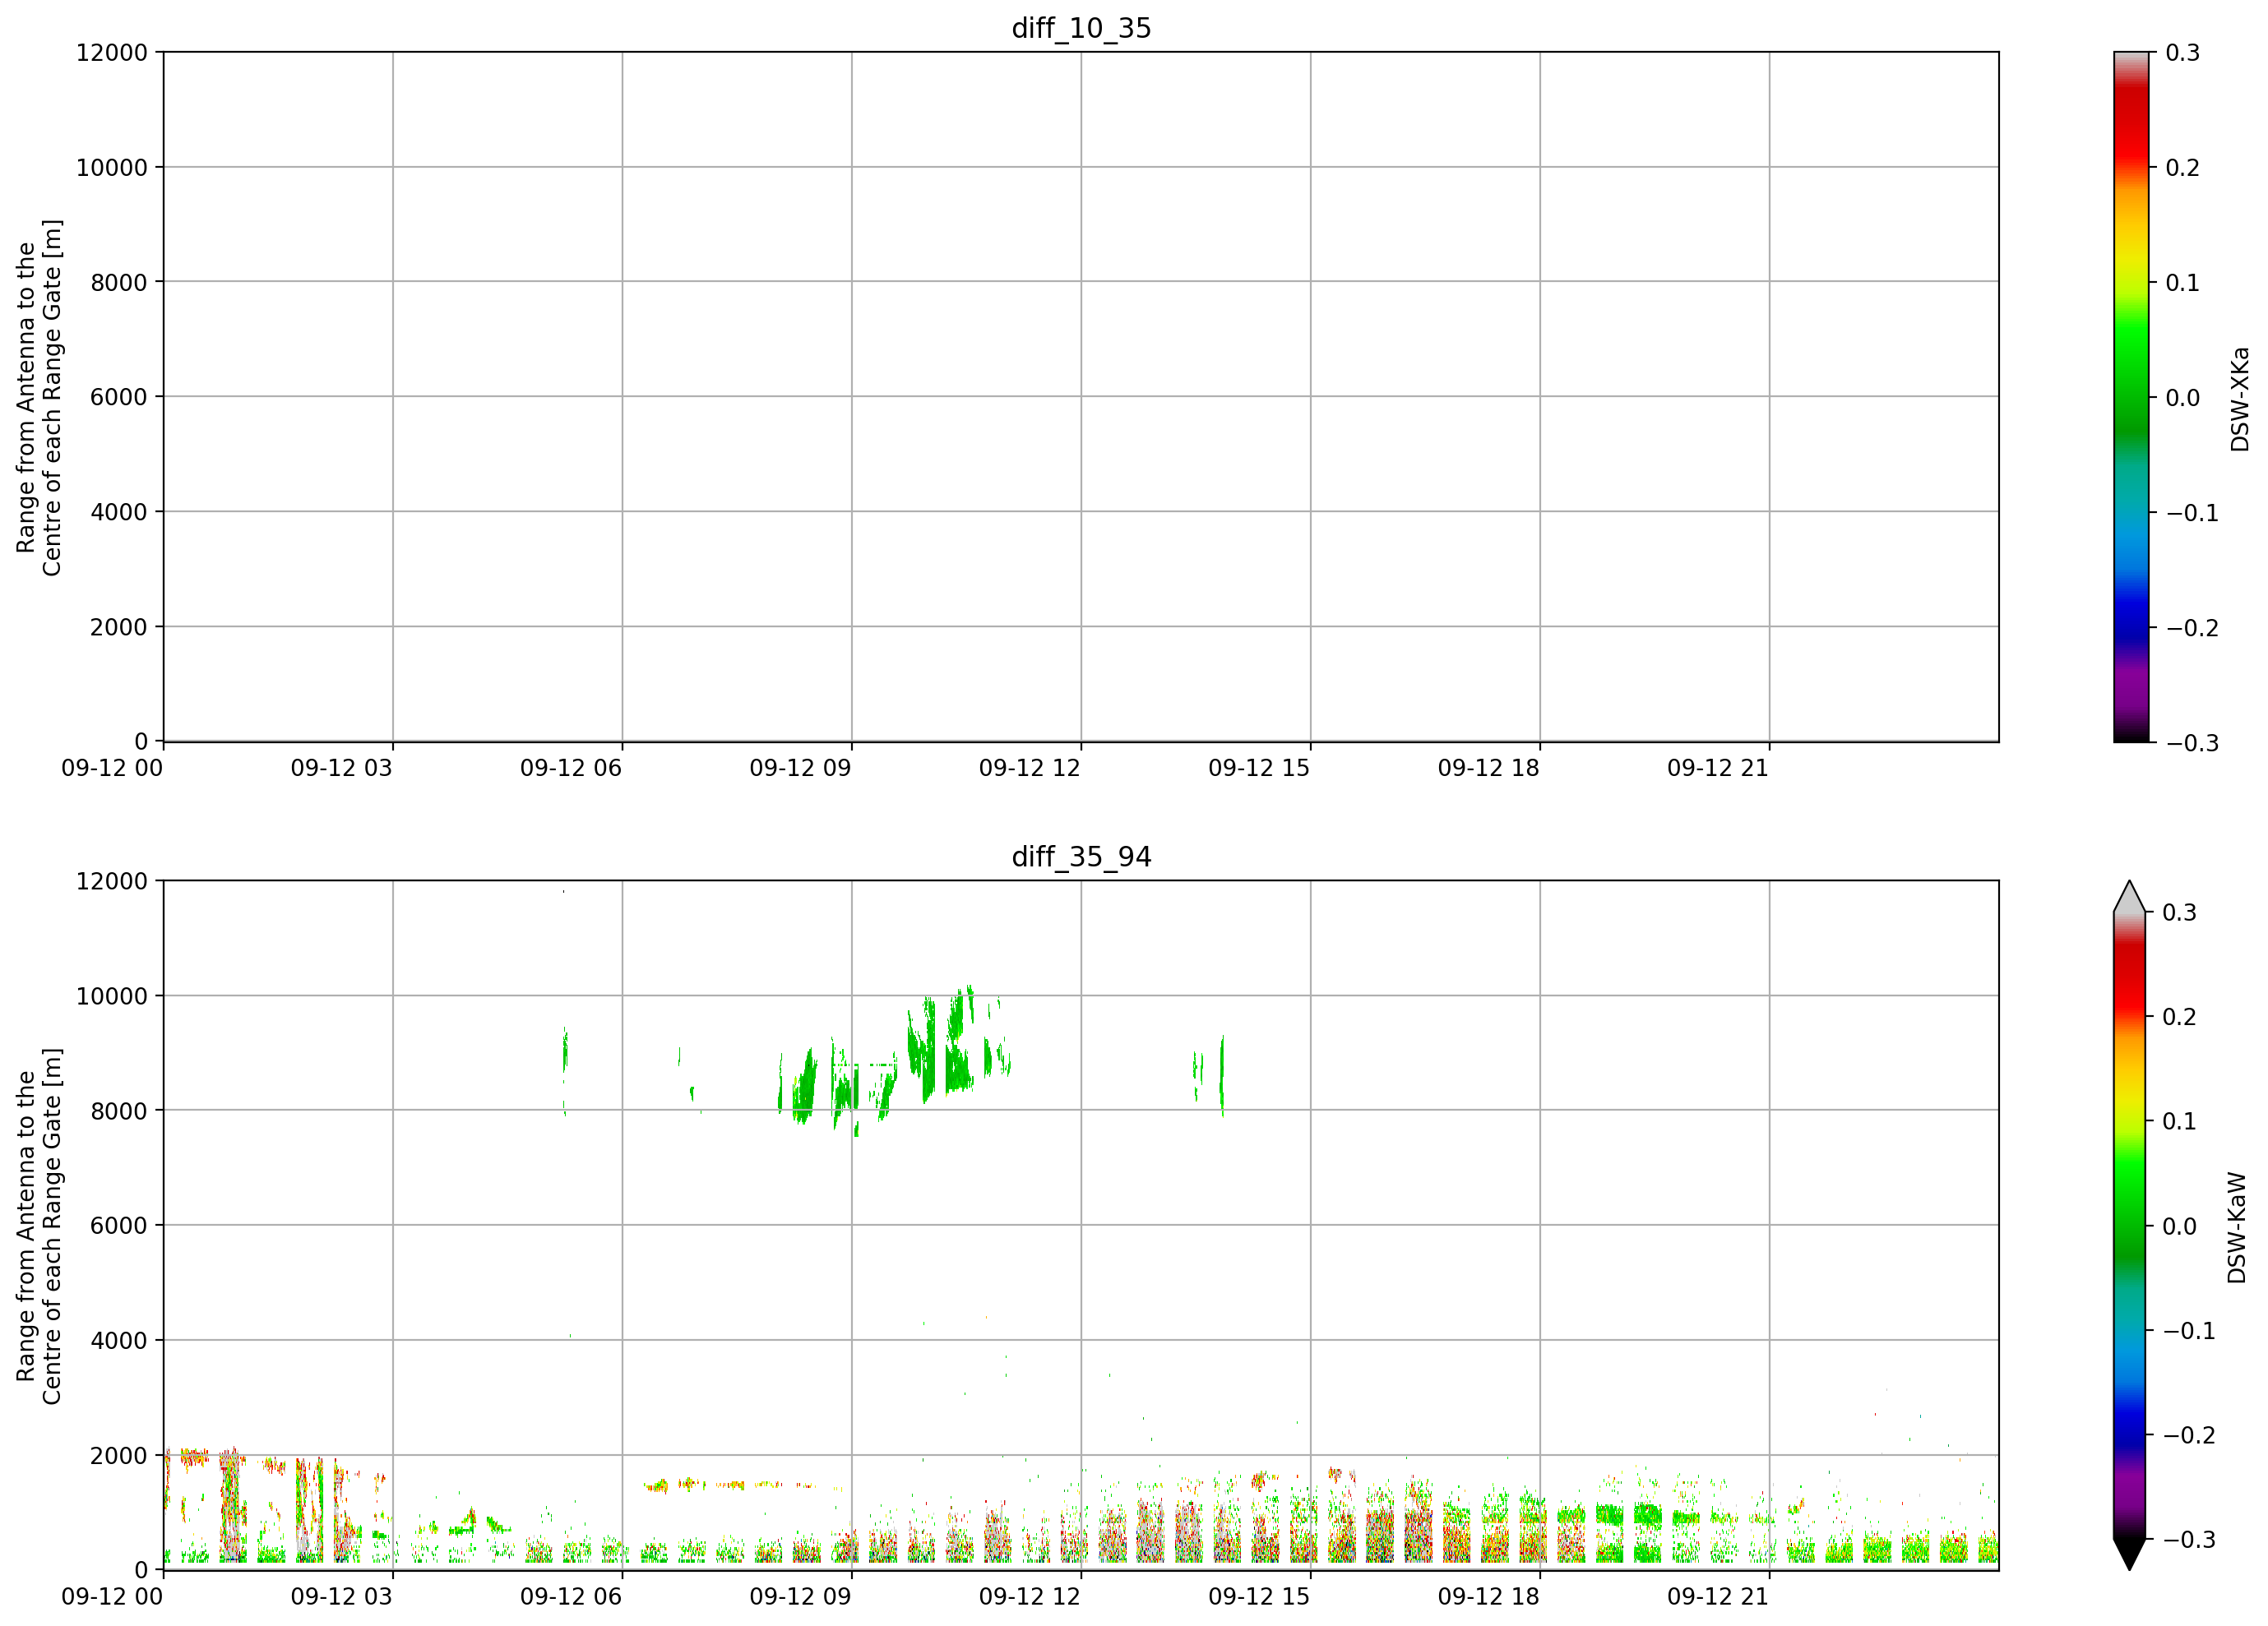Click the '−0.3' tick on DSW-KaW colorbar
The width and height of the screenshot is (2268, 1626).
coord(2189,1539)
